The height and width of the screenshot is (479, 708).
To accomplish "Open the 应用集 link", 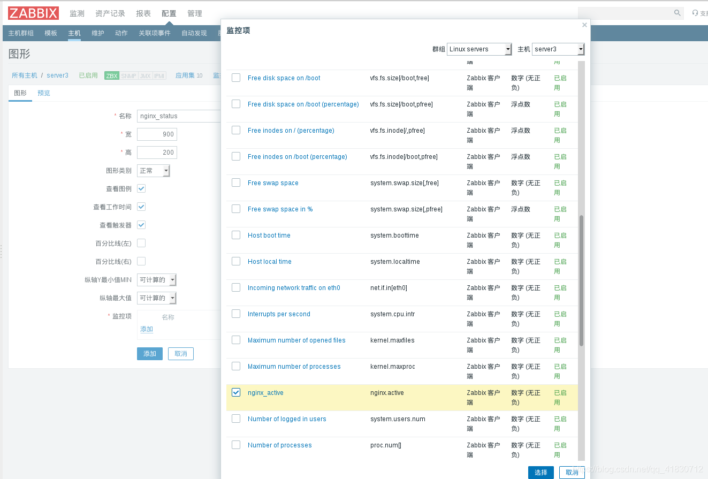I will (x=185, y=75).
